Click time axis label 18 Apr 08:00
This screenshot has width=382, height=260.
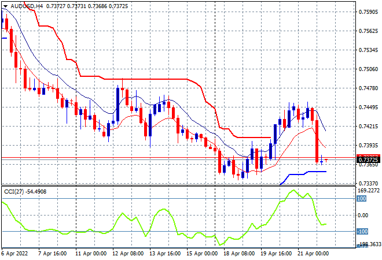coord(239,254)
